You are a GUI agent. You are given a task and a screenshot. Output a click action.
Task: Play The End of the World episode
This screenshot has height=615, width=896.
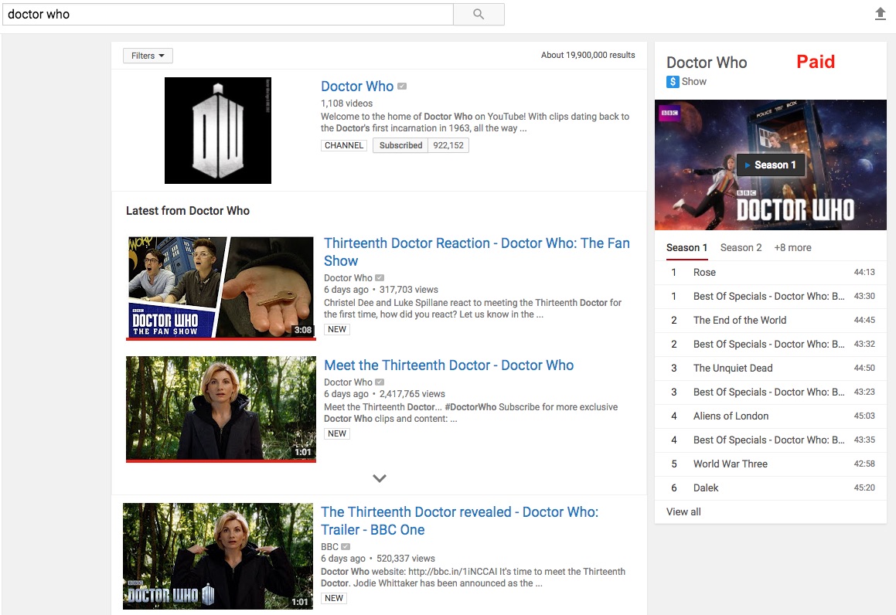coord(771,321)
